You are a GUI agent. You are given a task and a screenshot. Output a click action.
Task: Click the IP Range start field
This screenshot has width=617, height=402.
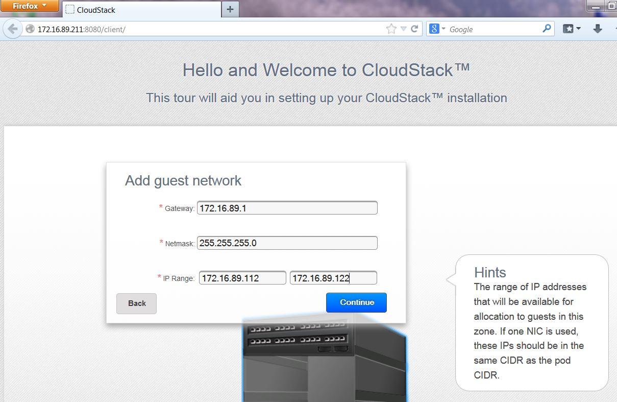pos(242,278)
